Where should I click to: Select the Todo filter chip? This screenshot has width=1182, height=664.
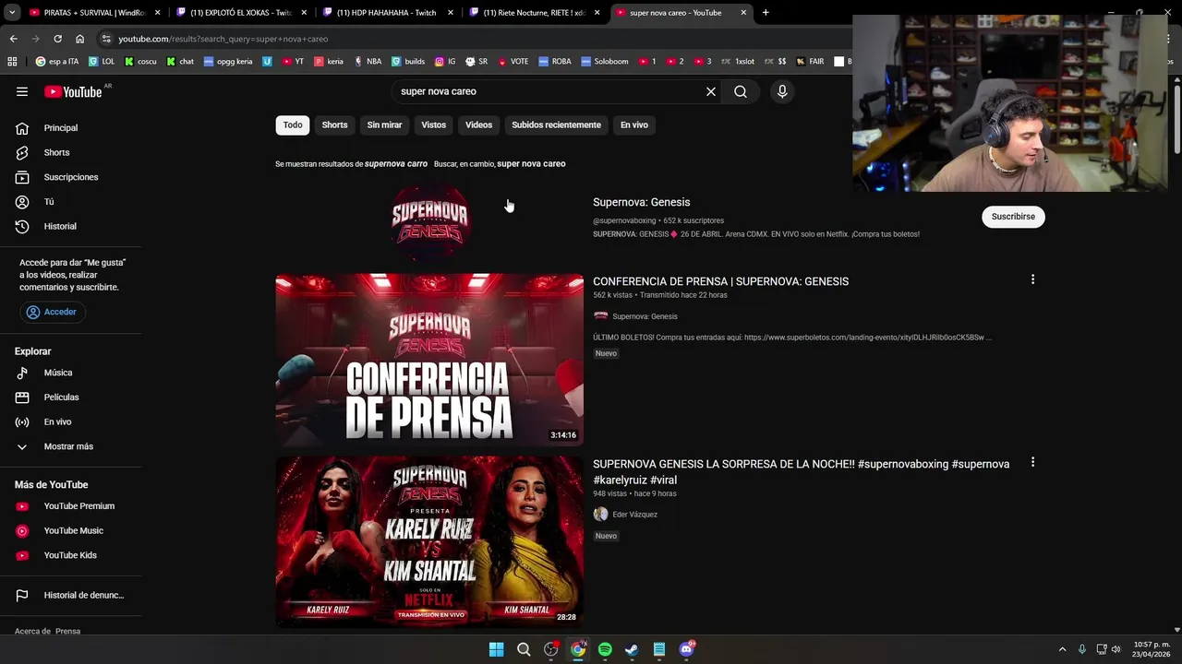(x=293, y=125)
